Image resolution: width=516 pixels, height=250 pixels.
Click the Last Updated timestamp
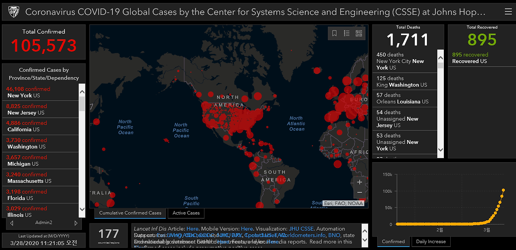click(x=44, y=243)
